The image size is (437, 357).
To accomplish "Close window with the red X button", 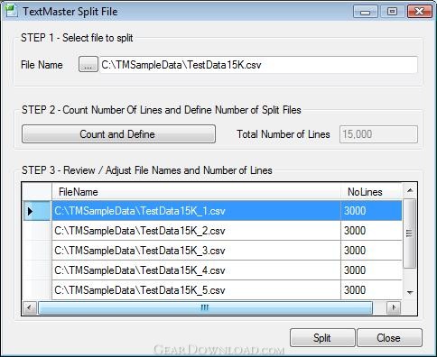I will tap(419, 12).
